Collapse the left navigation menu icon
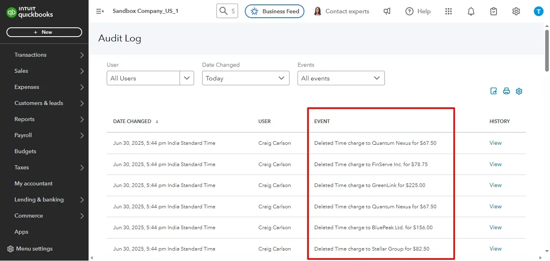The image size is (550, 261). click(100, 11)
